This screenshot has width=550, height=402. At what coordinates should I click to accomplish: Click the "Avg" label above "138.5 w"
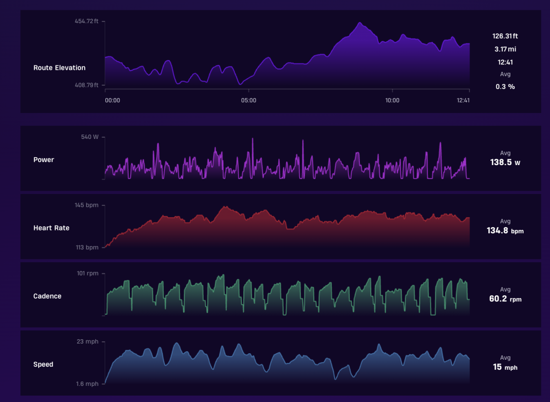pyautogui.click(x=505, y=153)
